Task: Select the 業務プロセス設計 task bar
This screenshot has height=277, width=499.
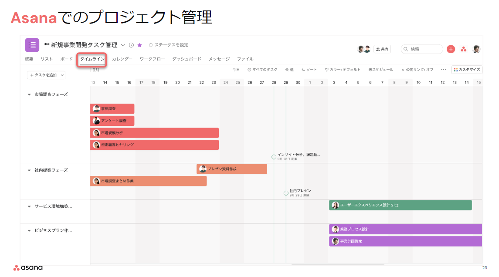Action: (x=405, y=229)
